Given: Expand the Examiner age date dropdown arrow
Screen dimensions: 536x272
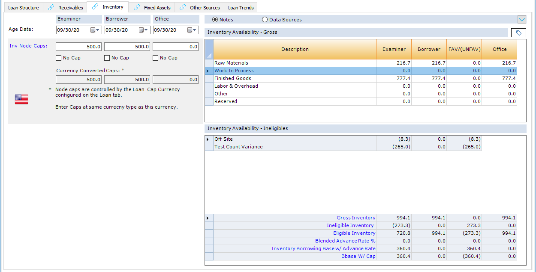Looking at the screenshot, I should click(99, 30).
